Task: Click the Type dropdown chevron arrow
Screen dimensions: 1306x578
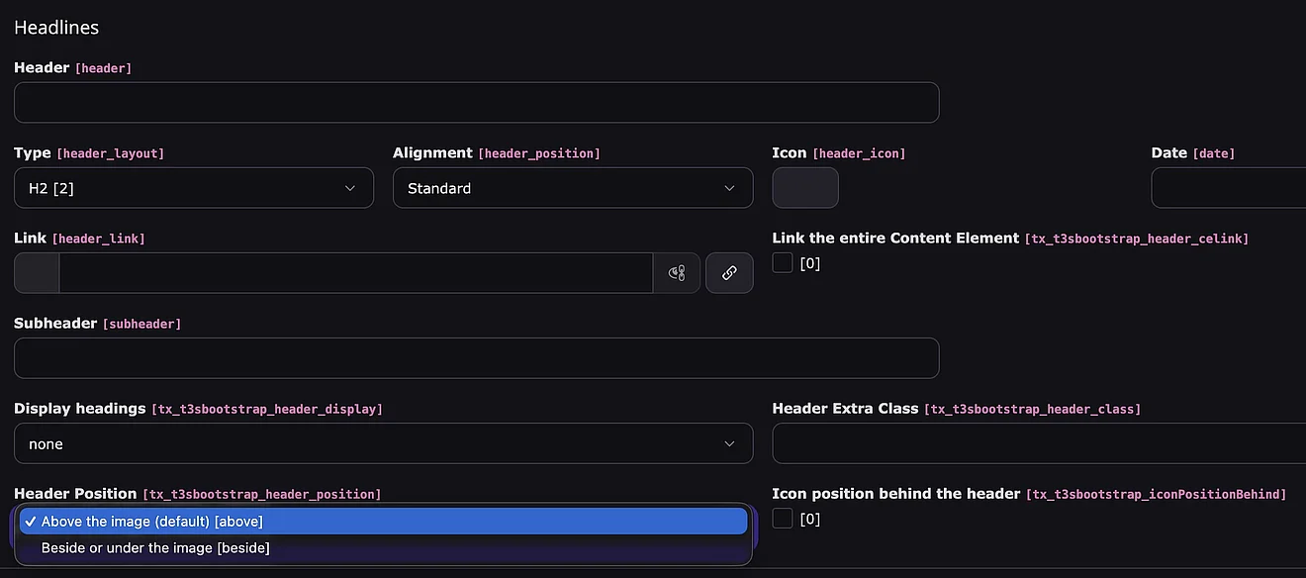Action: [x=350, y=188]
